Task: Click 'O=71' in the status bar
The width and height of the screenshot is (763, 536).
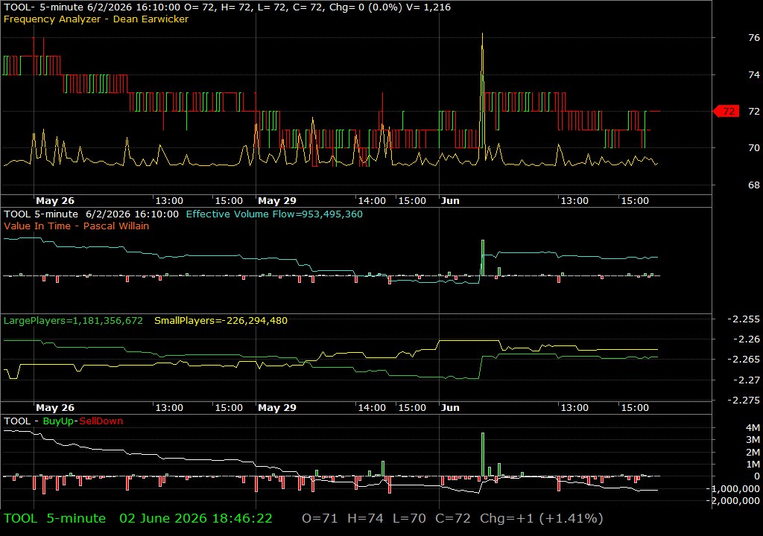Action: click(x=319, y=518)
